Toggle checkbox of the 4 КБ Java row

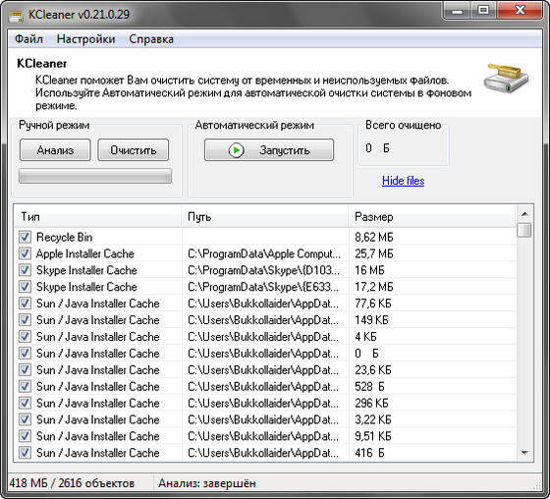tap(25, 337)
